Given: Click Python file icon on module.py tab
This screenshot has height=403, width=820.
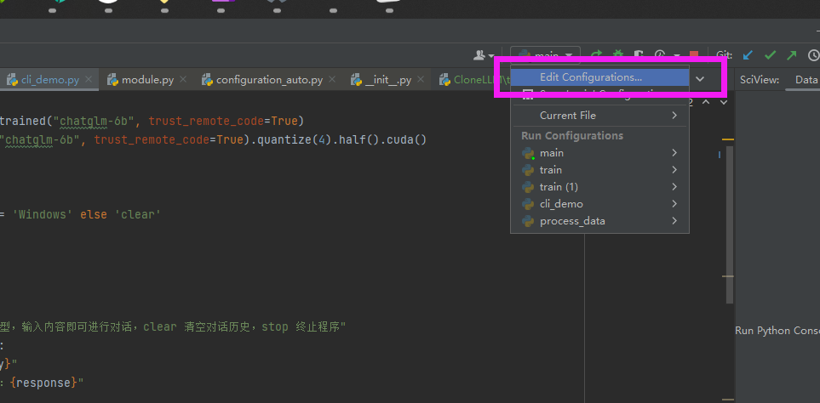Looking at the screenshot, I should [x=112, y=80].
